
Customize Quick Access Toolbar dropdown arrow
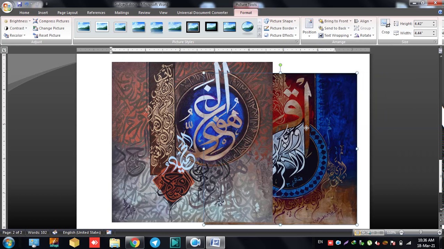click(x=46, y=4)
